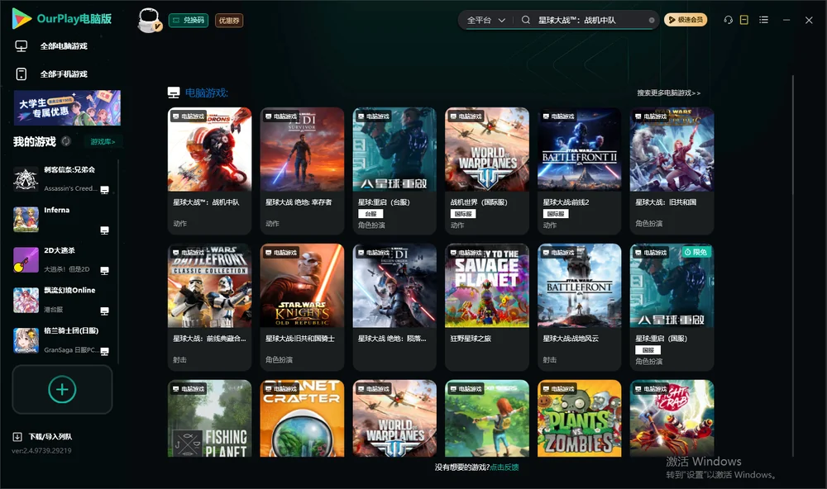Open Inferna in my games list

[61, 219]
